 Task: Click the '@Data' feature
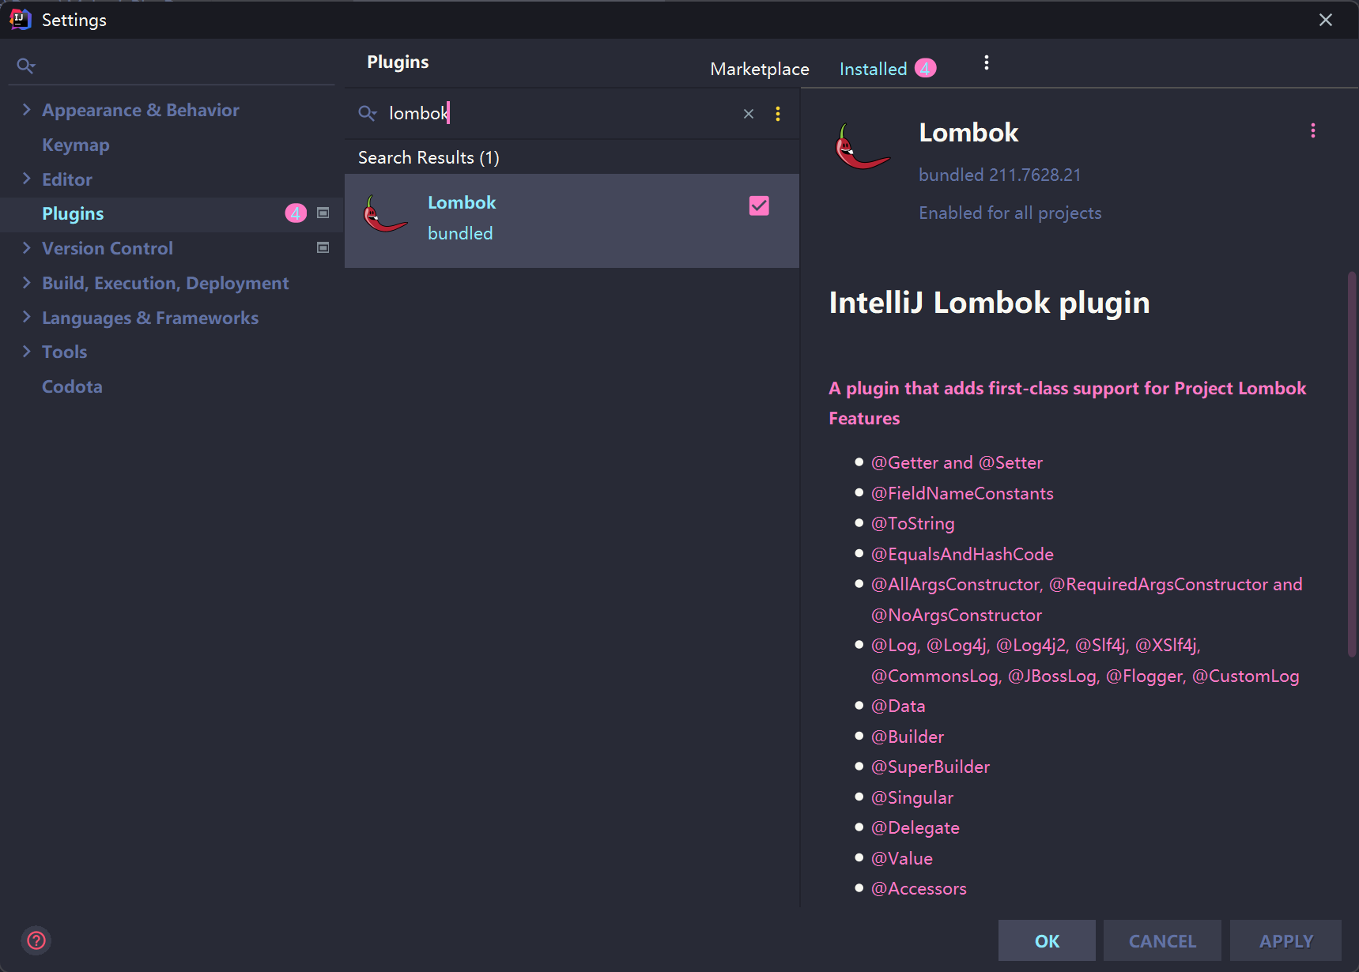pyautogui.click(x=897, y=706)
